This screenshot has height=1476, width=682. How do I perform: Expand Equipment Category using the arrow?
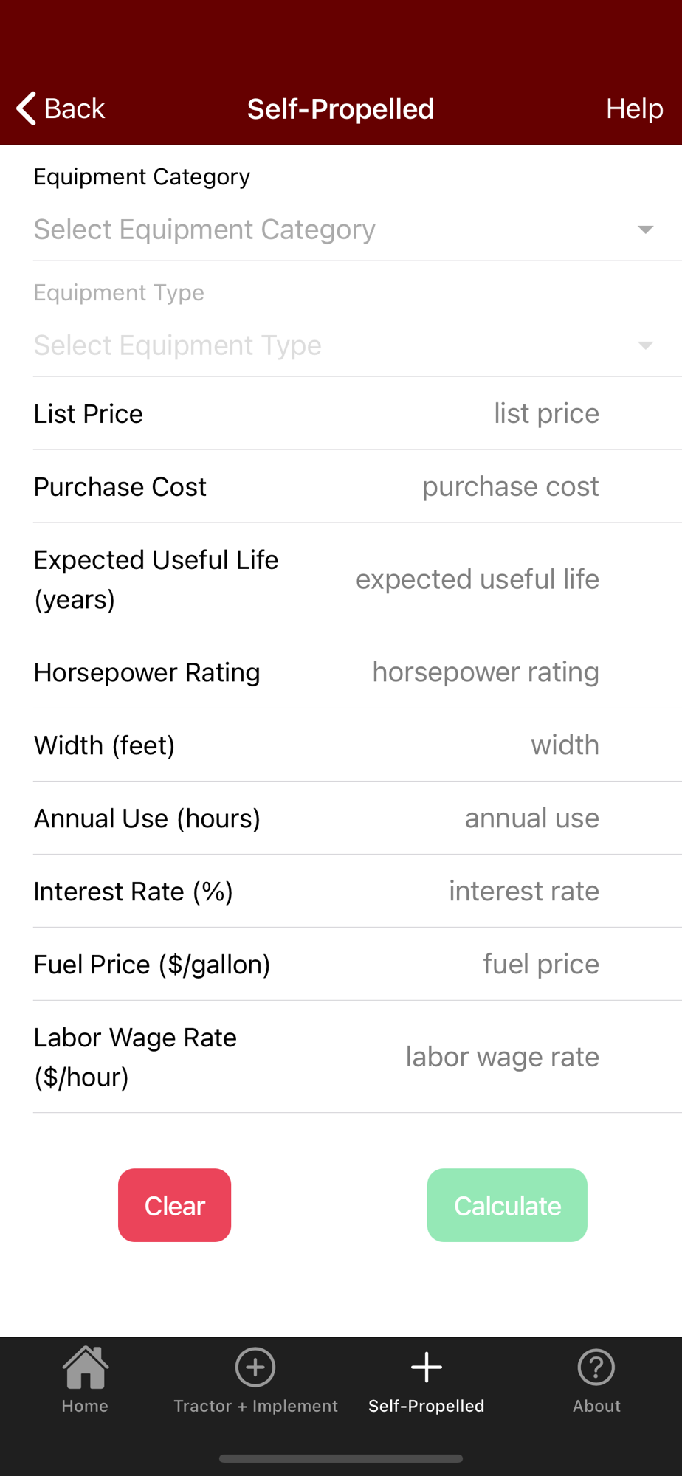click(645, 230)
